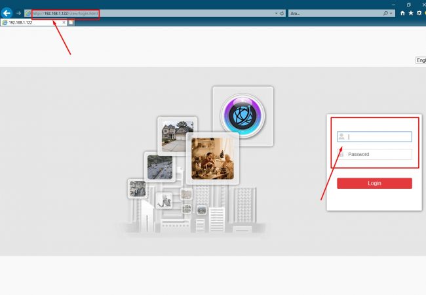Click the smiley feedback icon
Viewport: 426px width, 295px height.
click(425, 13)
